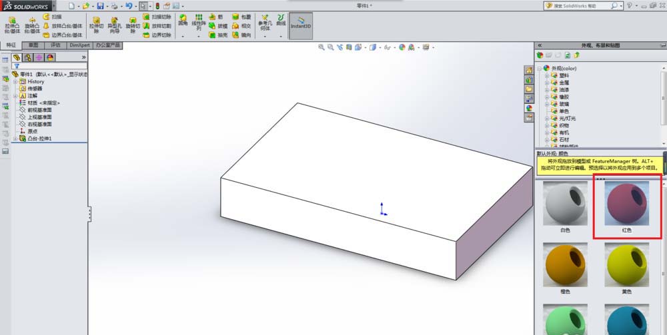Switch to the 草图 sketch tab
The height and width of the screenshot is (335, 667).
33,45
